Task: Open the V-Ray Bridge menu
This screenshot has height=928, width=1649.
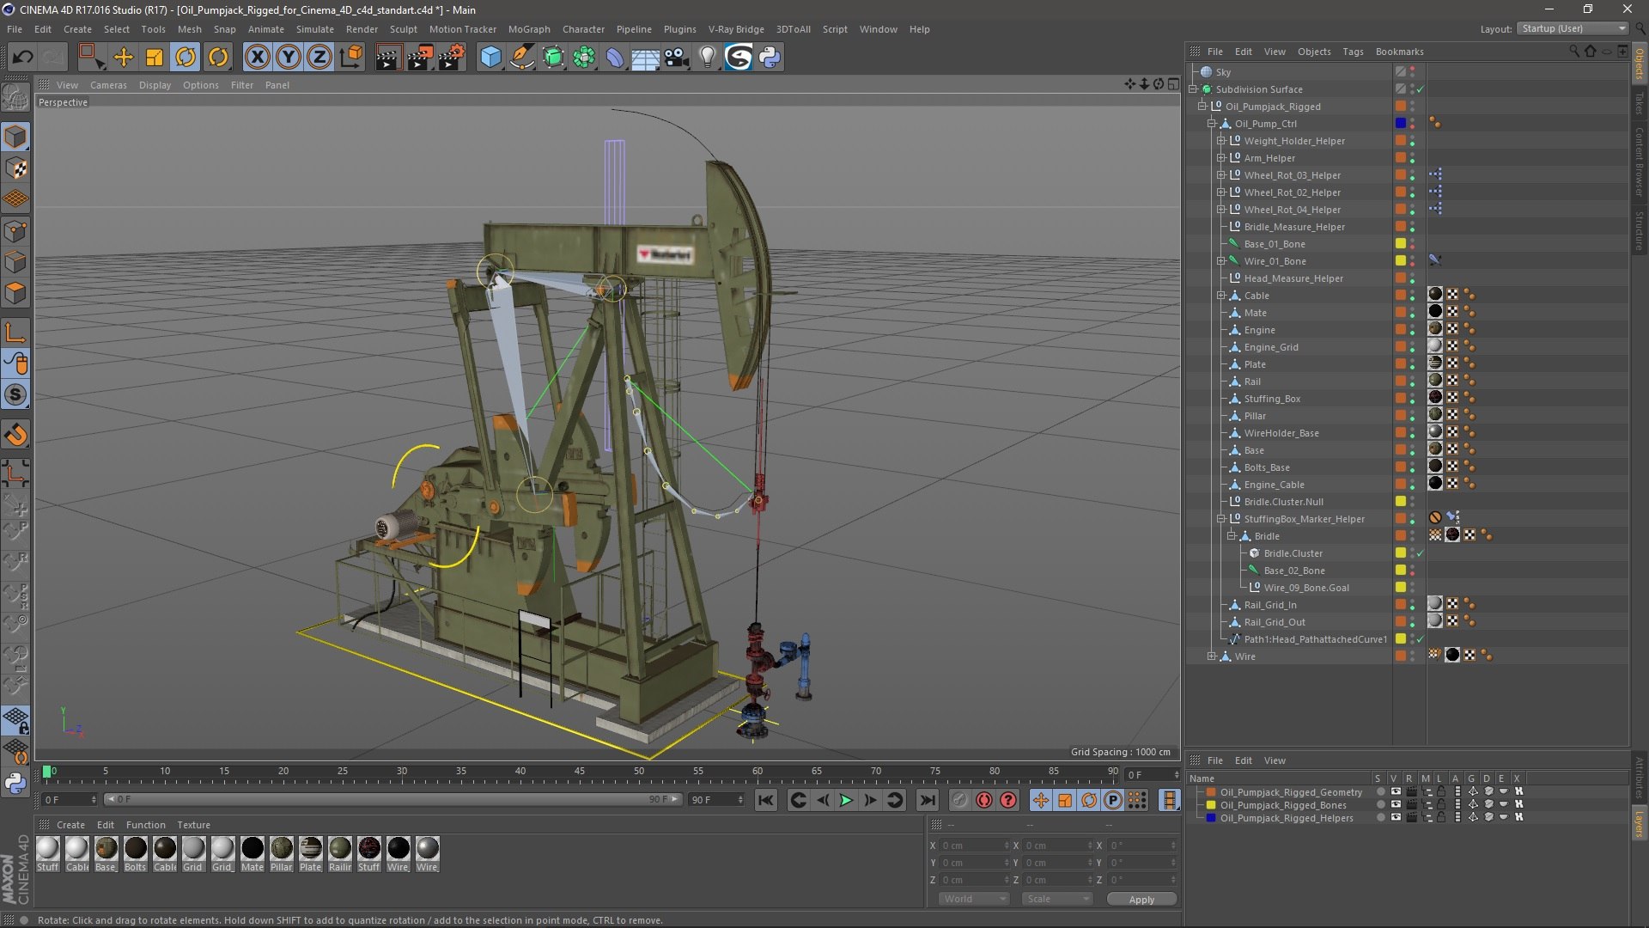Action: [736, 29]
